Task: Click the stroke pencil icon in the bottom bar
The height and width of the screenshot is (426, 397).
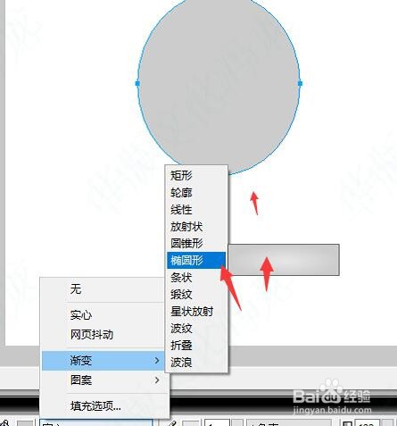Action: 172,423
